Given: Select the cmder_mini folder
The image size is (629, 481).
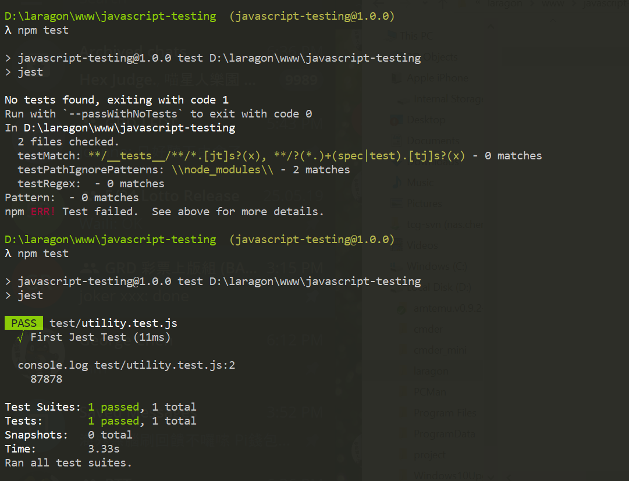Looking at the screenshot, I should point(440,350).
